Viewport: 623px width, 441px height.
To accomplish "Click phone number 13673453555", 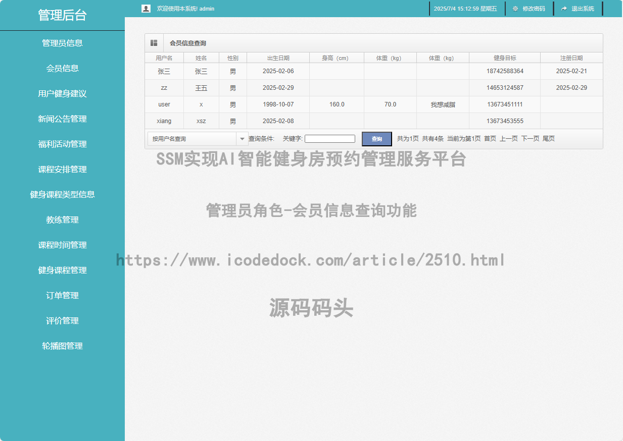I will point(505,121).
